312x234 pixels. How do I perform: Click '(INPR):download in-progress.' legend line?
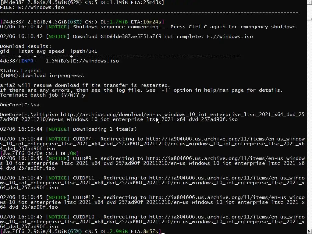pyautogui.click(x=42, y=76)
